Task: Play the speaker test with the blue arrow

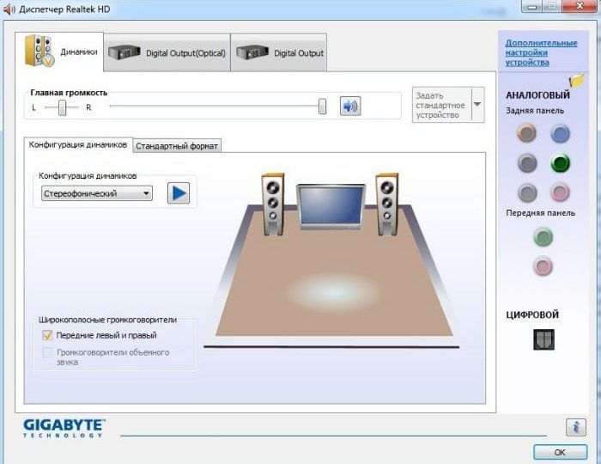Action: click(178, 192)
